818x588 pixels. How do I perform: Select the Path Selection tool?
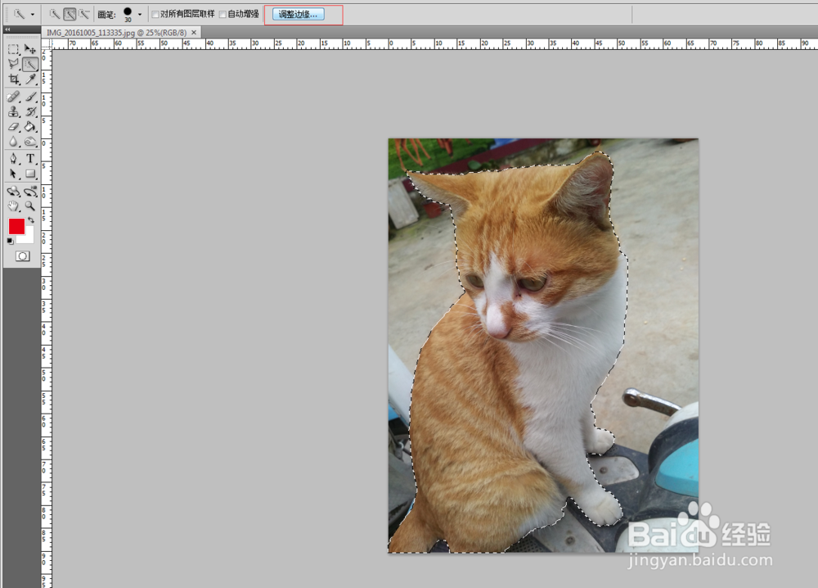[x=14, y=174]
